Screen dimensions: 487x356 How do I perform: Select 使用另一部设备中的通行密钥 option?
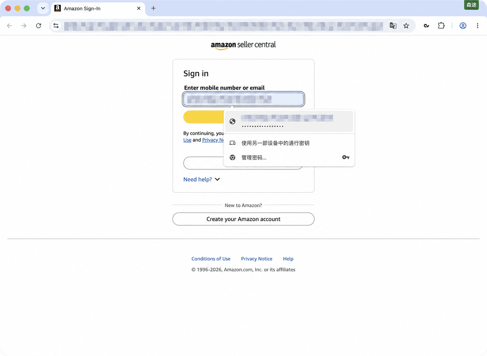click(x=289, y=143)
